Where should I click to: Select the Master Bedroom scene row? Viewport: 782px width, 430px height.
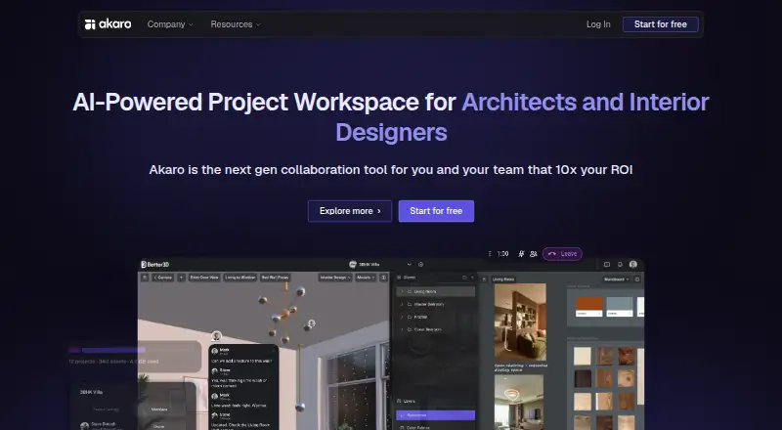[x=435, y=304]
